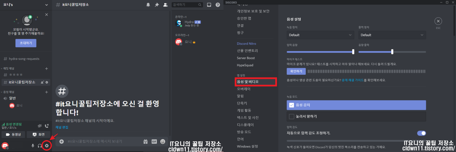The height and width of the screenshot is (152, 456).
Task: Click own user avatar in bottom panel
Action: (x=5, y=146)
